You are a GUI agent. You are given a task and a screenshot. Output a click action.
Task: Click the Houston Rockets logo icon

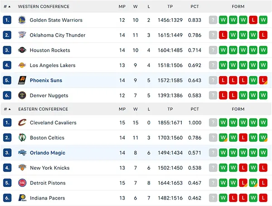pyautogui.click(x=22, y=50)
